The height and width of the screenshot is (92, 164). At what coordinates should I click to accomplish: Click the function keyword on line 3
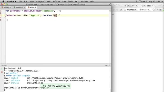(47, 15)
